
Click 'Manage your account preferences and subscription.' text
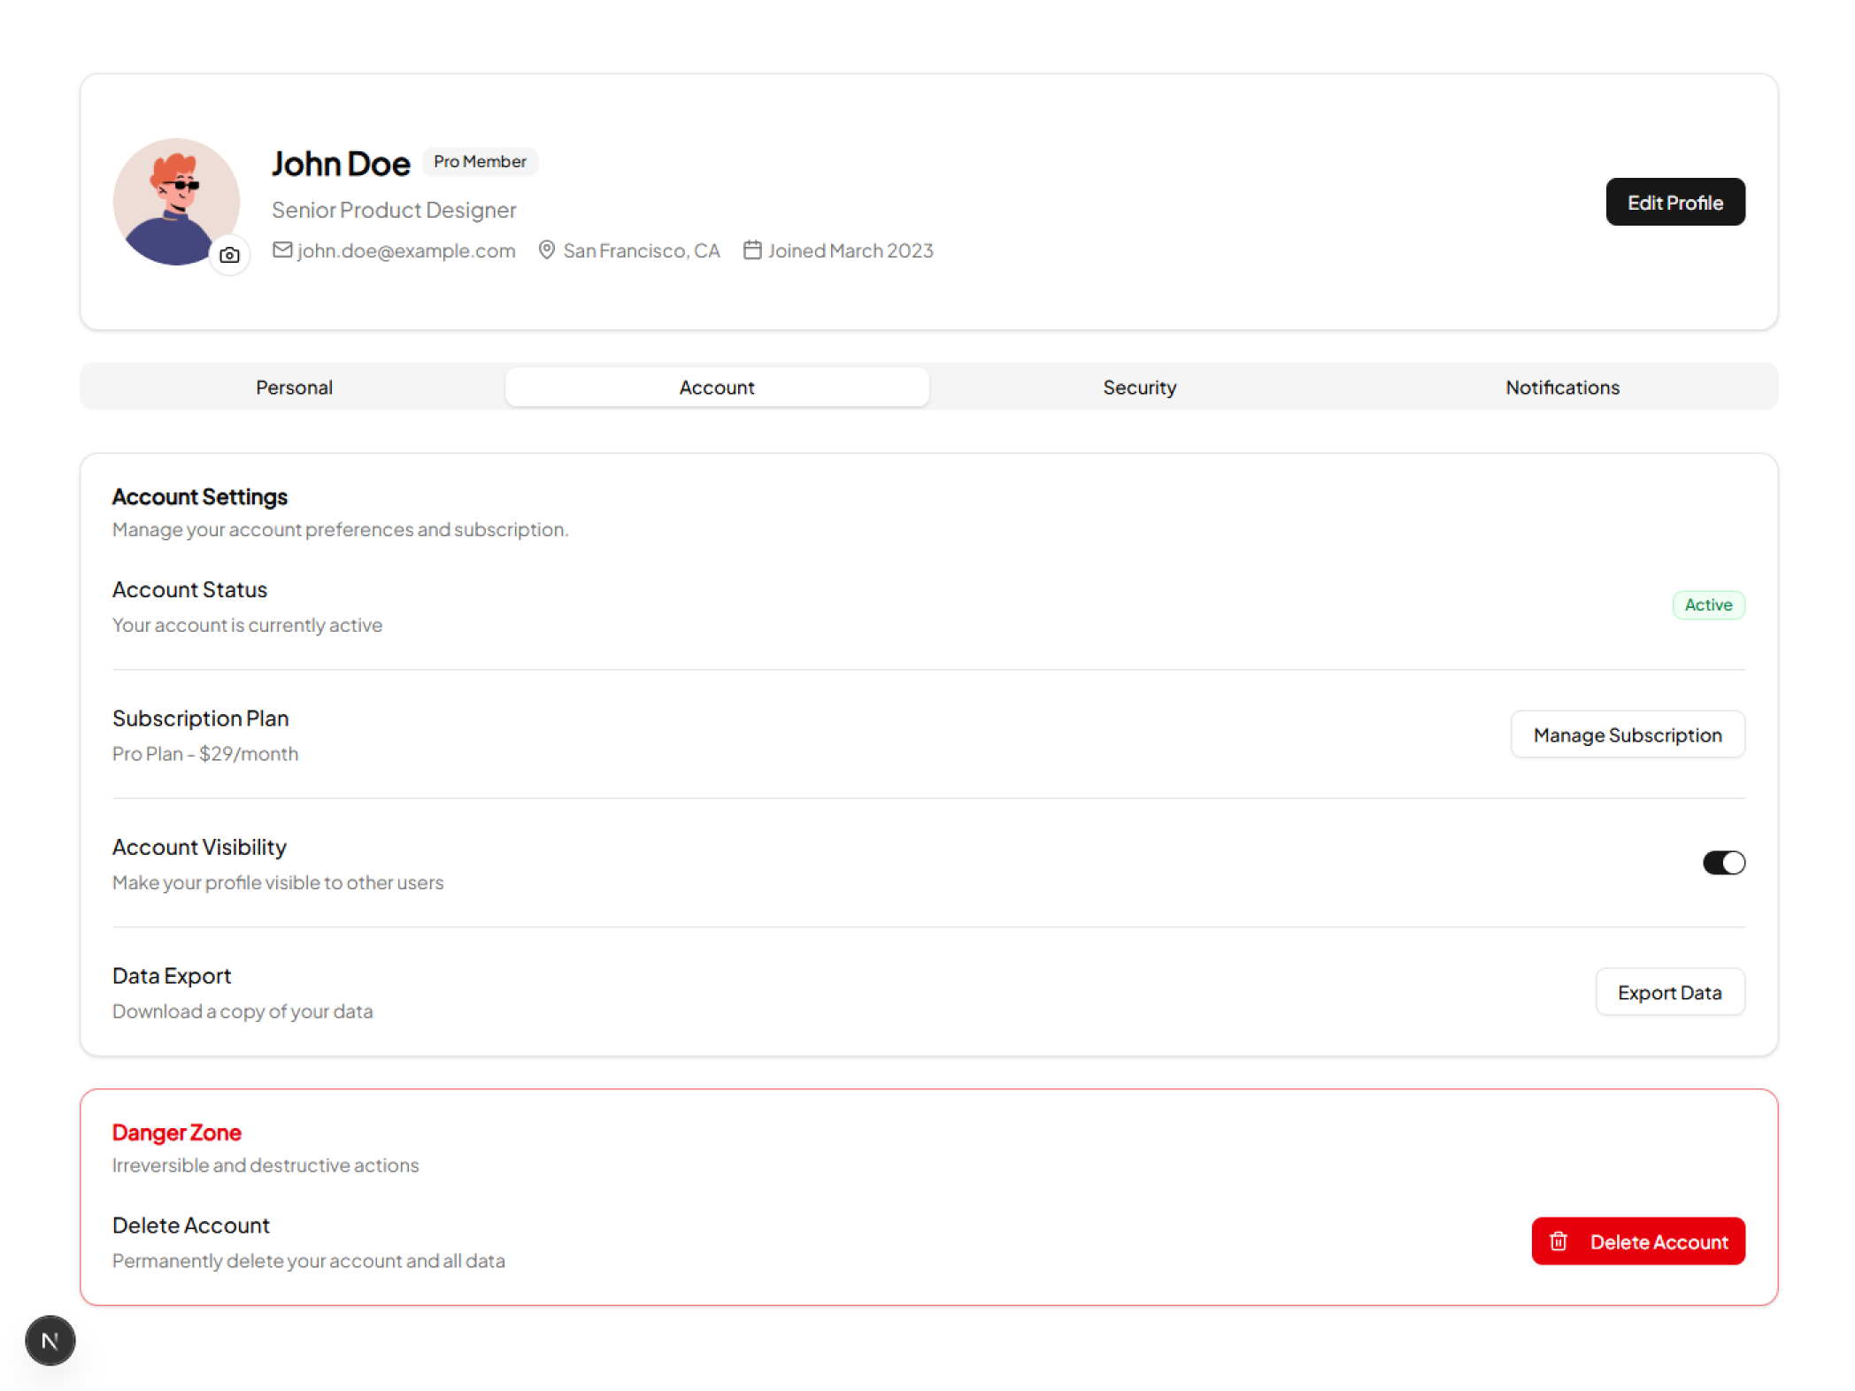pyautogui.click(x=341, y=529)
